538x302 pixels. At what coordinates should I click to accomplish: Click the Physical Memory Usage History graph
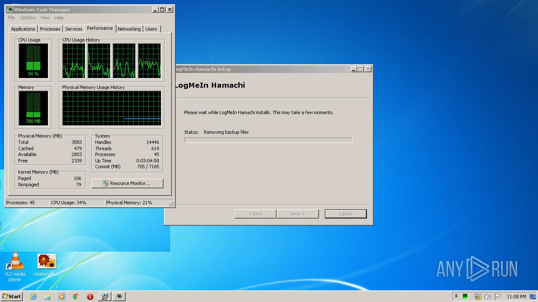coord(112,108)
